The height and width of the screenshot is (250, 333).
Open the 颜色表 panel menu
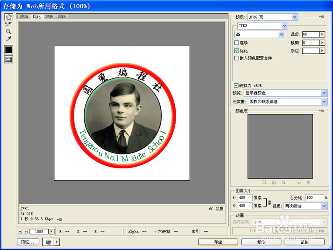[x=321, y=111]
